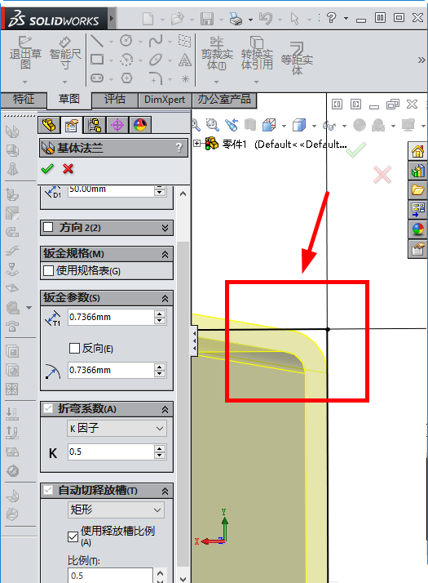Accept Base Flange with green checkmark
This screenshot has width=428, height=583.
tap(47, 169)
